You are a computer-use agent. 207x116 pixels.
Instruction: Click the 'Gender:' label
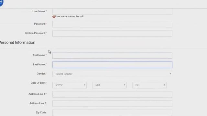[x=42, y=74]
